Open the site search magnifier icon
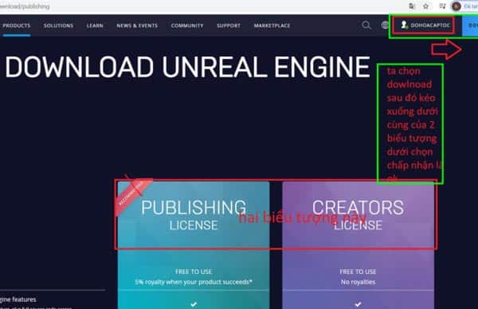The height and width of the screenshot is (309, 478). [x=366, y=25]
